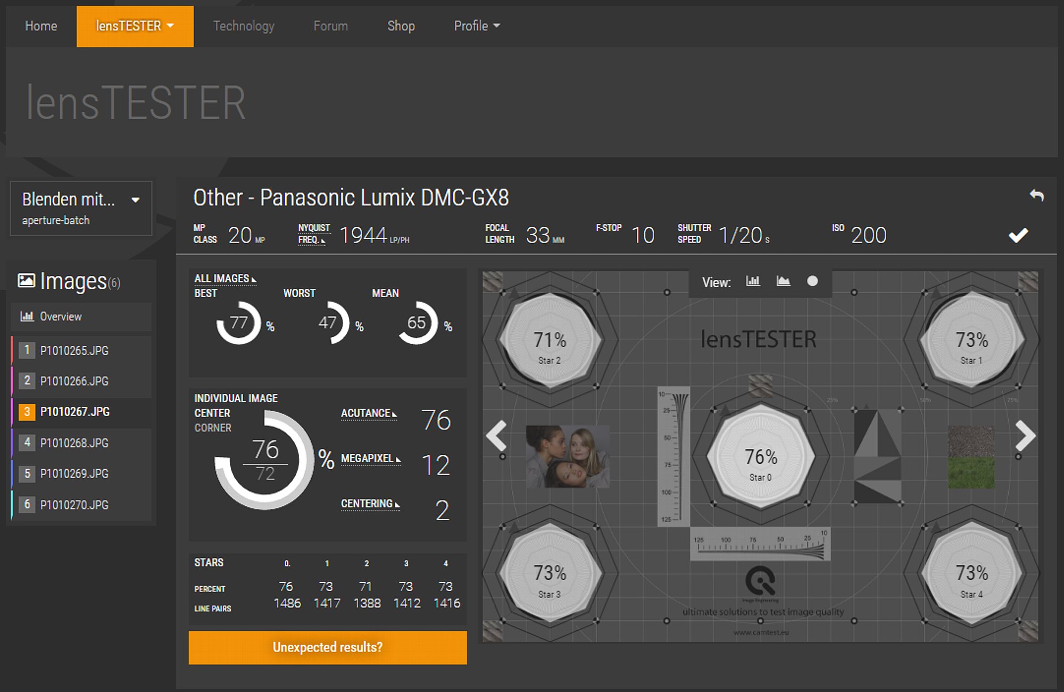Image resolution: width=1064 pixels, height=692 pixels.
Task: Select the circle view icon
Action: (812, 281)
